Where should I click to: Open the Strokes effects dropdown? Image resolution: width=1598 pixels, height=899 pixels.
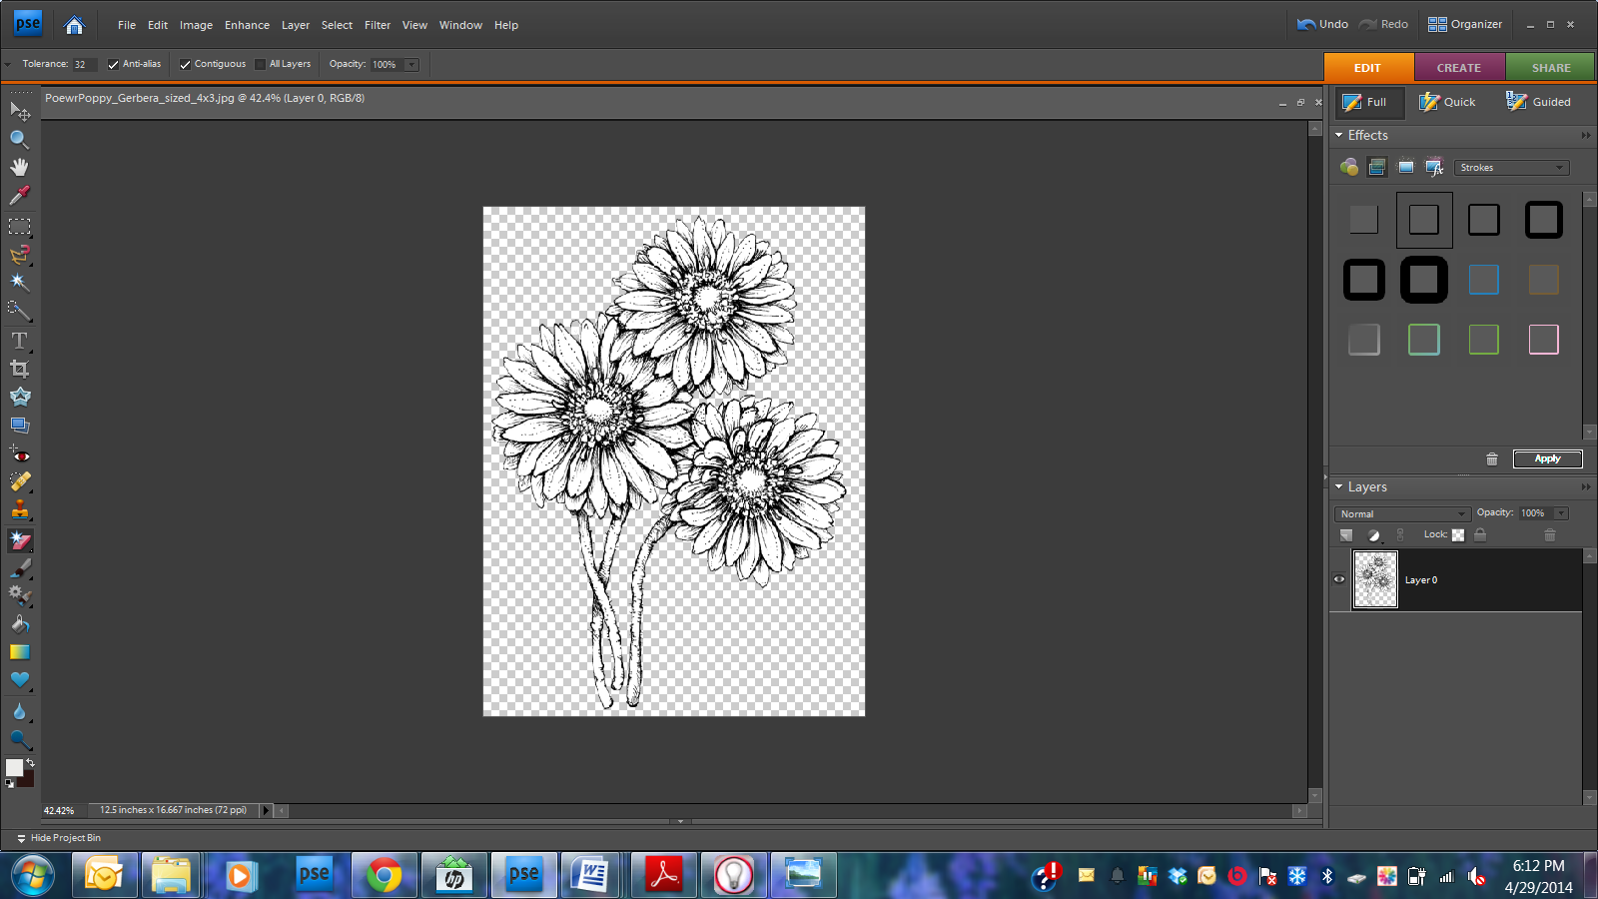(1511, 167)
